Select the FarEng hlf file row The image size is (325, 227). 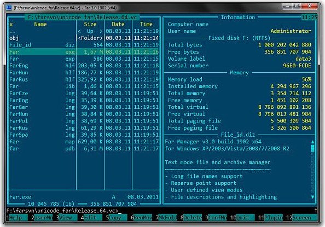[x=84, y=66]
